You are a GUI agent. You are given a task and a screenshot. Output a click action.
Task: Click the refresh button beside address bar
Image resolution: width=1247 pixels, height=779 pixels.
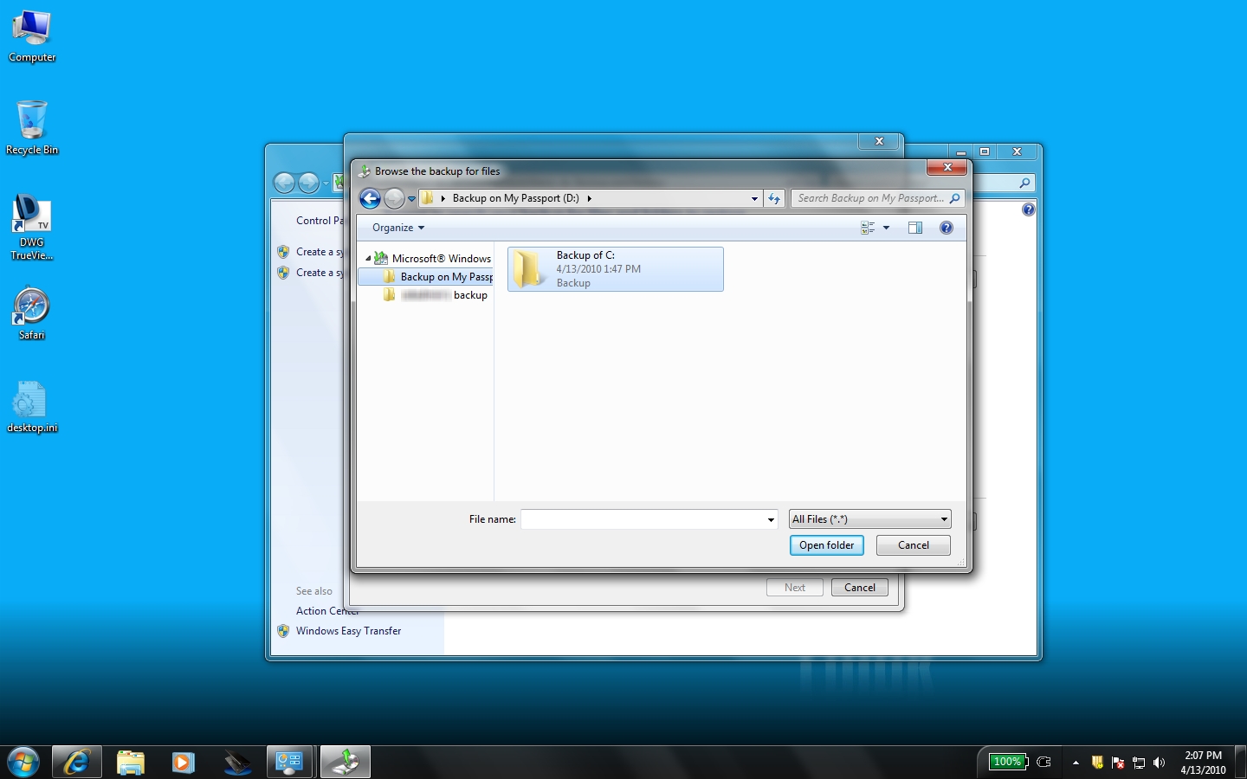tap(774, 199)
